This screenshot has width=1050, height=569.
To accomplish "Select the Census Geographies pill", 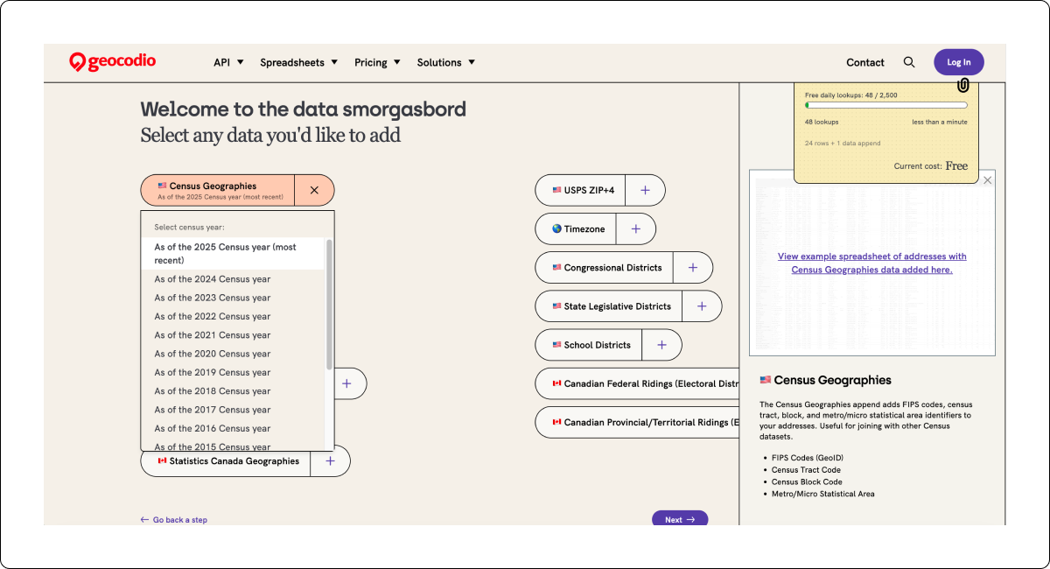I will click(x=218, y=190).
